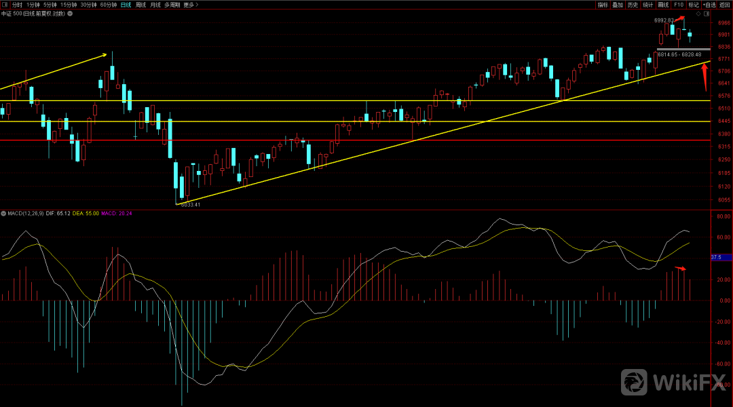Click the left panel toggle icon
Screen dimensions: 733x407
pos(5,5)
